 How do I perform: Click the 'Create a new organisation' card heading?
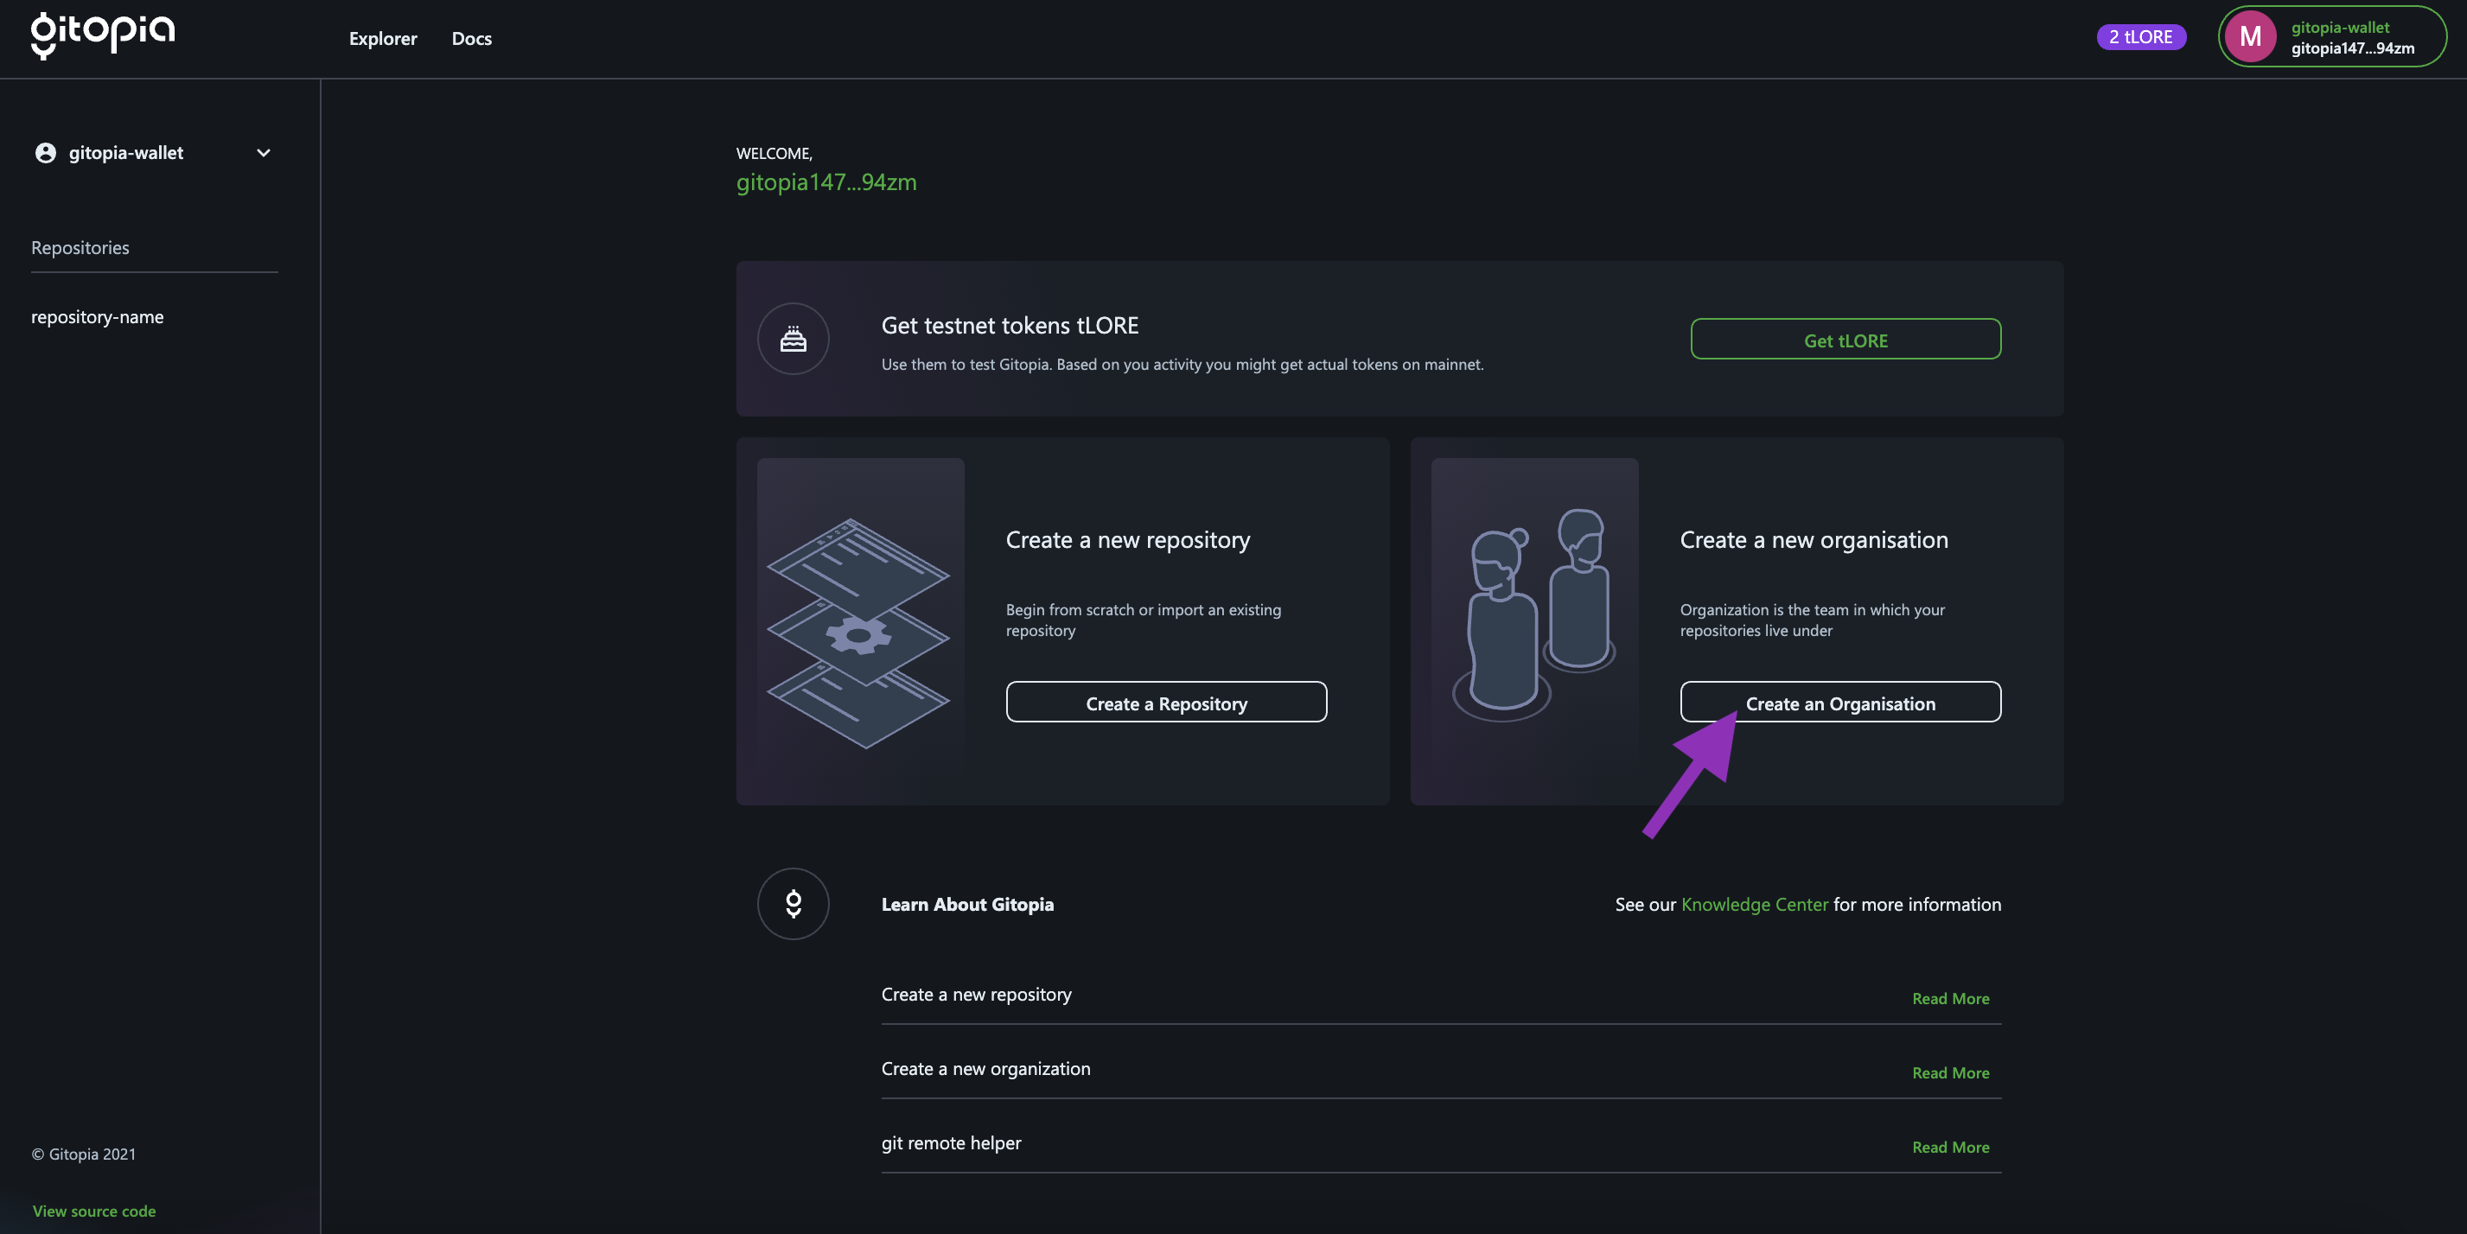click(x=1813, y=540)
